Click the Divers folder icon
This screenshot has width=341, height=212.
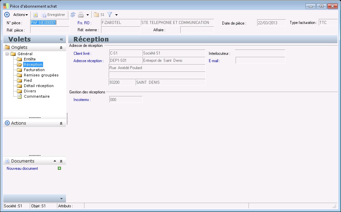pos(19,91)
